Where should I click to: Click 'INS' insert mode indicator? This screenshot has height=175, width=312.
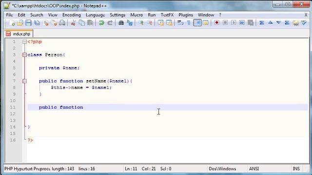tap(296, 169)
